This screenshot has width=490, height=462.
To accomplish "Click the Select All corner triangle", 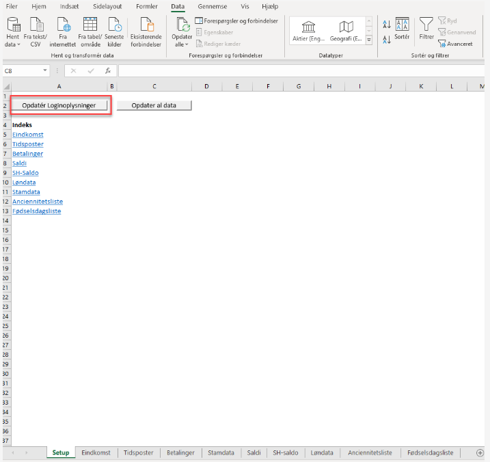I will point(7,86).
